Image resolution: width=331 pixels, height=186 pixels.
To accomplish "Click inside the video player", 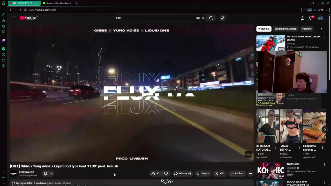I will pyautogui.click(x=132, y=93).
